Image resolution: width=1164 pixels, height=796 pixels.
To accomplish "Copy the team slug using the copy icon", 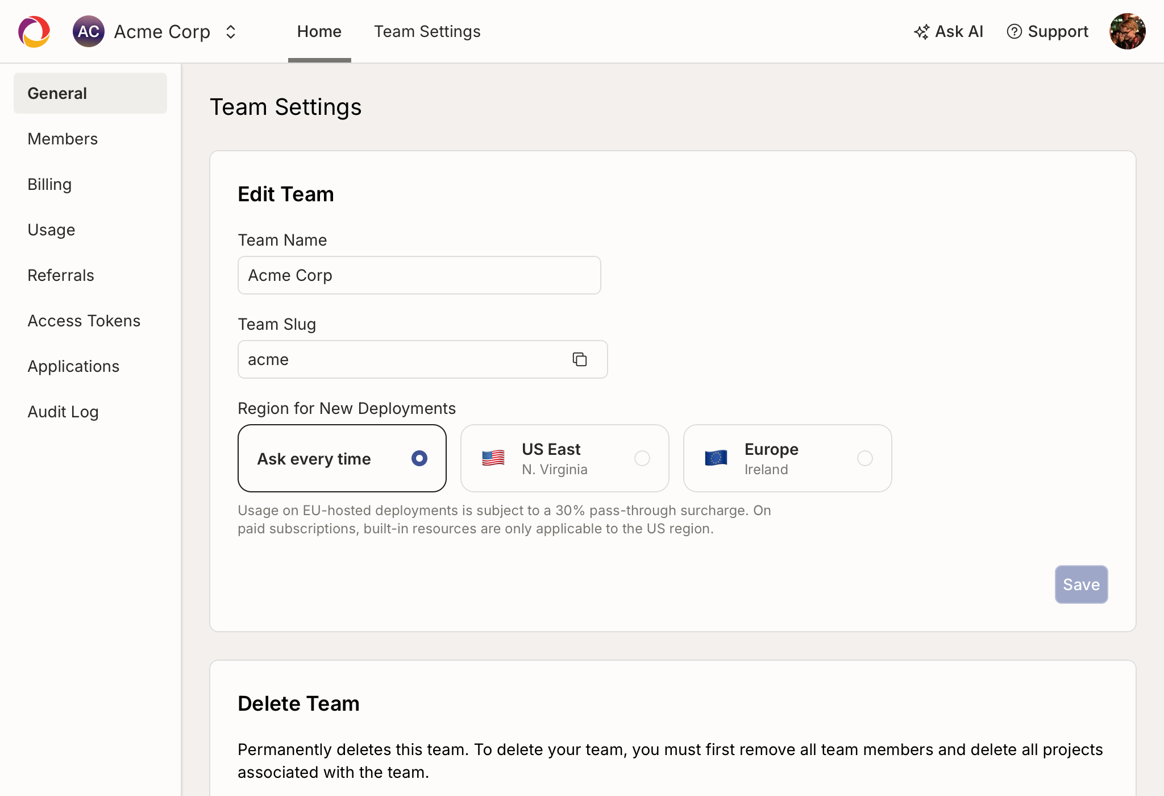I will point(580,359).
